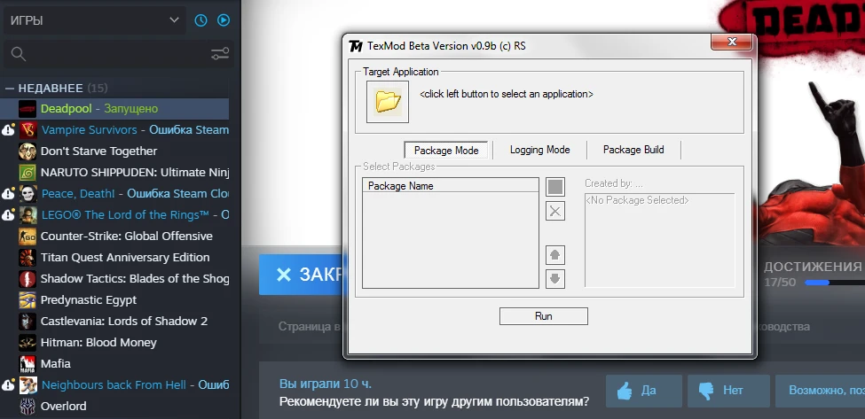Select Peace, Death! in Steam library

[114, 194]
